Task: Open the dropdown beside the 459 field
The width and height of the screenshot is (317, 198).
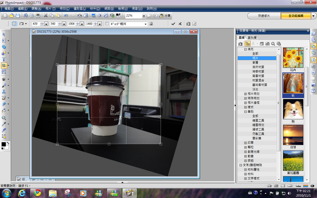Action: pos(46,24)
